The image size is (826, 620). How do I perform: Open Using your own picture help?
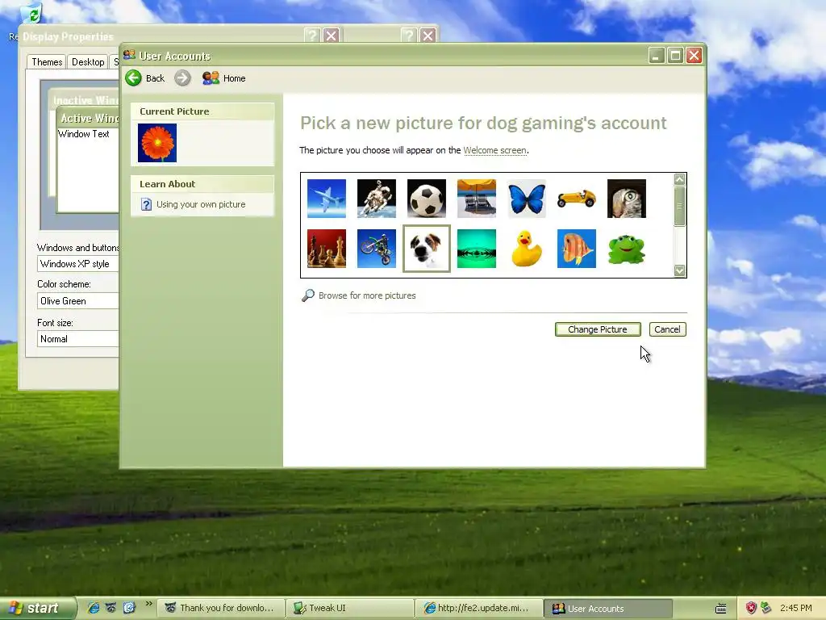201,204
